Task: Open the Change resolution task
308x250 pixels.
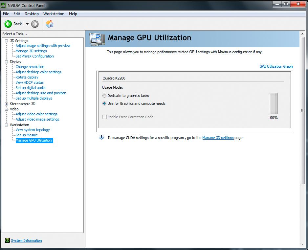Action: [30, 67]
